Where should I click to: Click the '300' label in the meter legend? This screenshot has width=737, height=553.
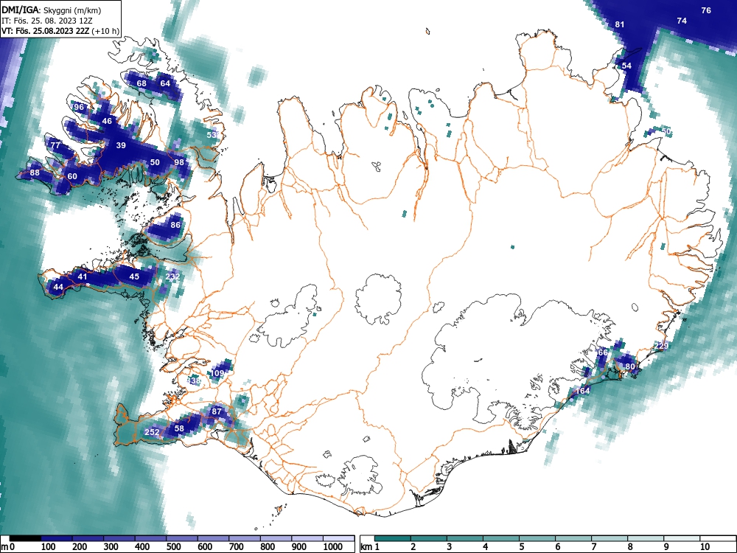[x=111, y=547]
